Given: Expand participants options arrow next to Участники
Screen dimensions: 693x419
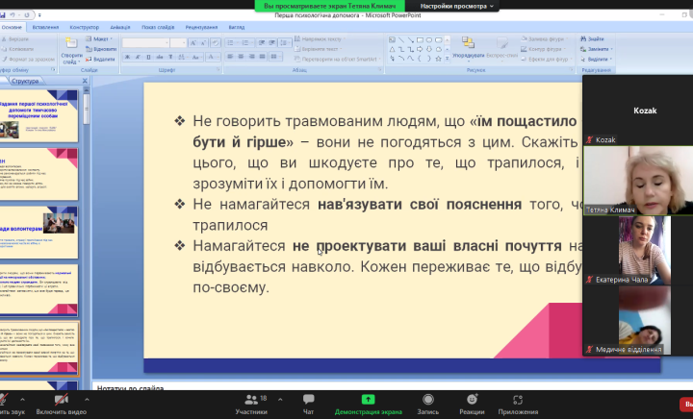Looking at the screenshot, I should [280, 400].
